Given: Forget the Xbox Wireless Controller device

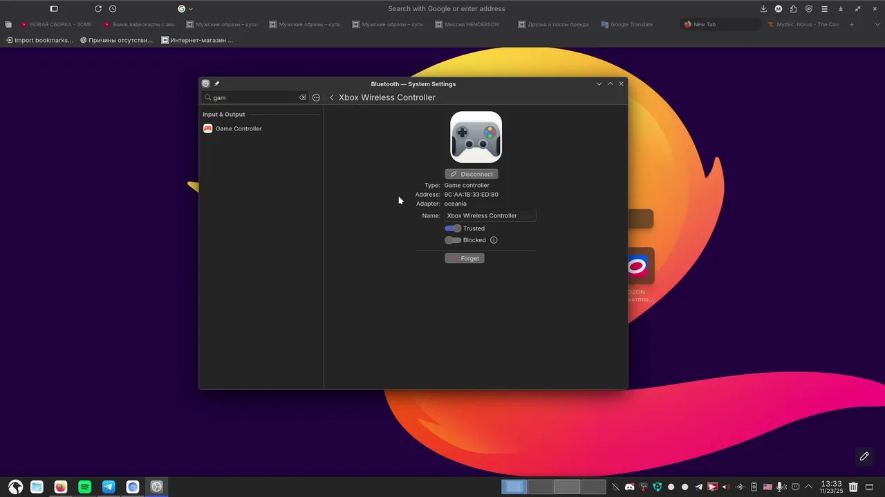Looking at the screenshot, I should coord(465,258).
